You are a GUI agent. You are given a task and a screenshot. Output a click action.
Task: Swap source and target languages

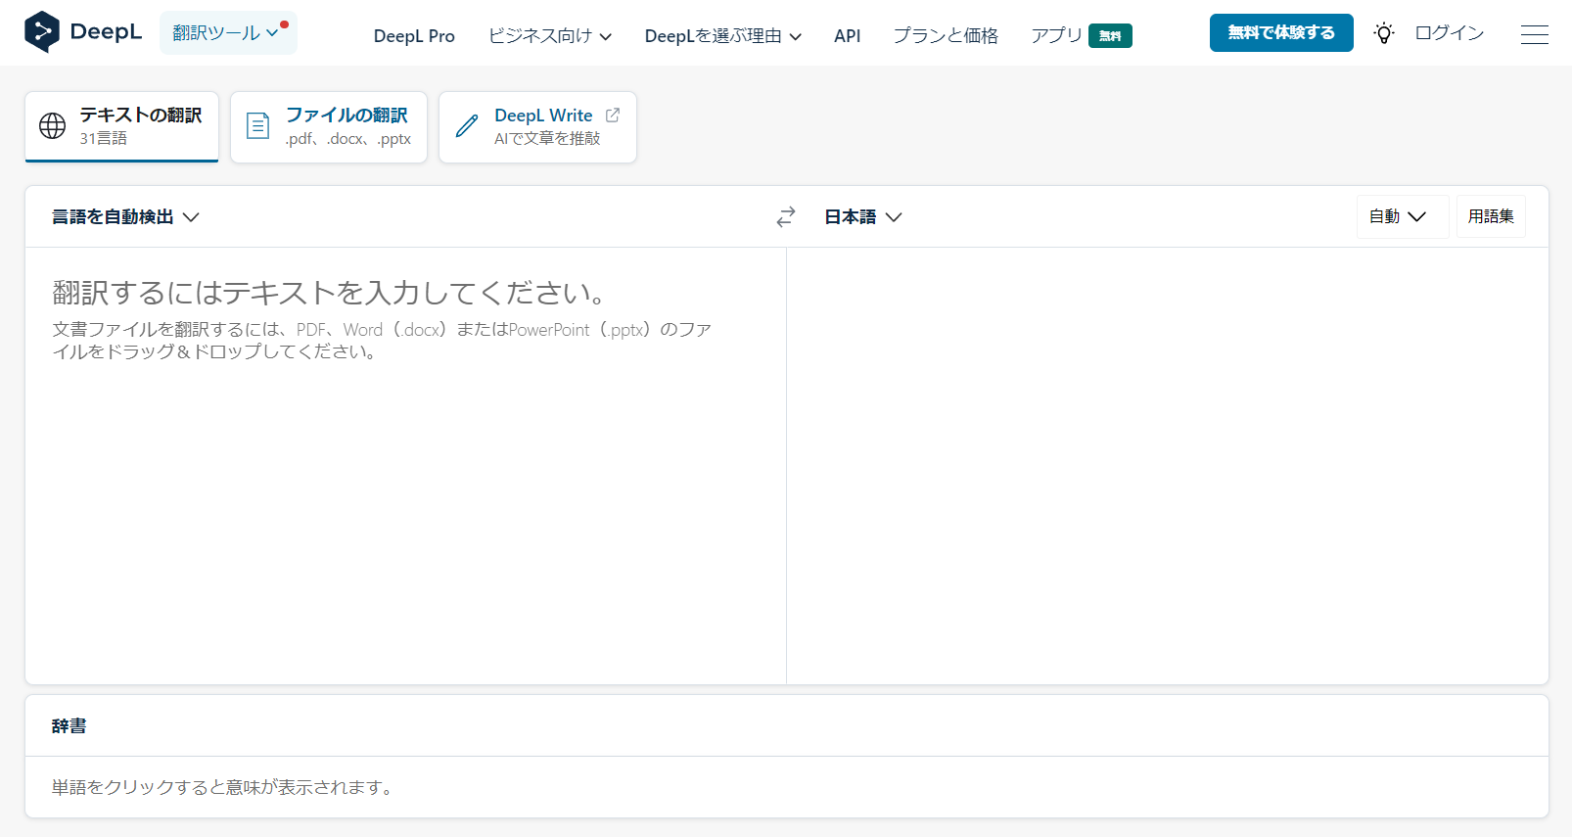click(786, 217)
